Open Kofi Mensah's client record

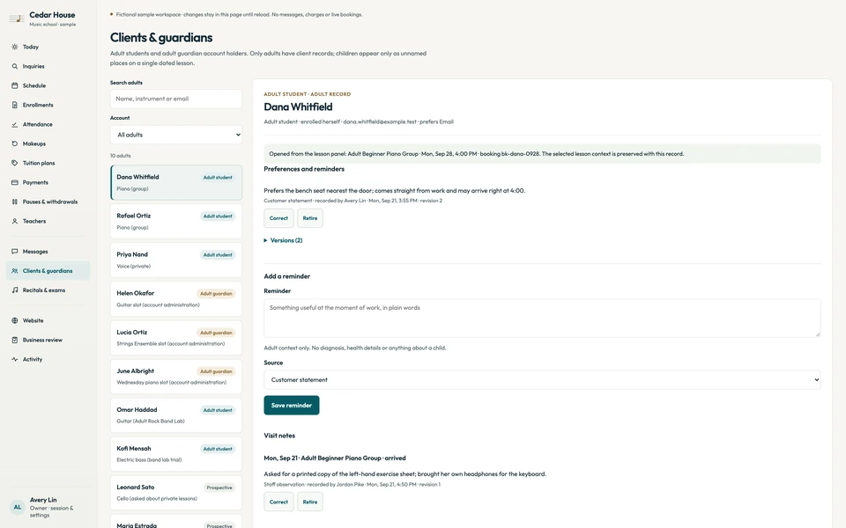[x=176, y=454]
